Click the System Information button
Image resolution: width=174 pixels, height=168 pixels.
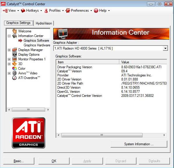click(139, 144)
